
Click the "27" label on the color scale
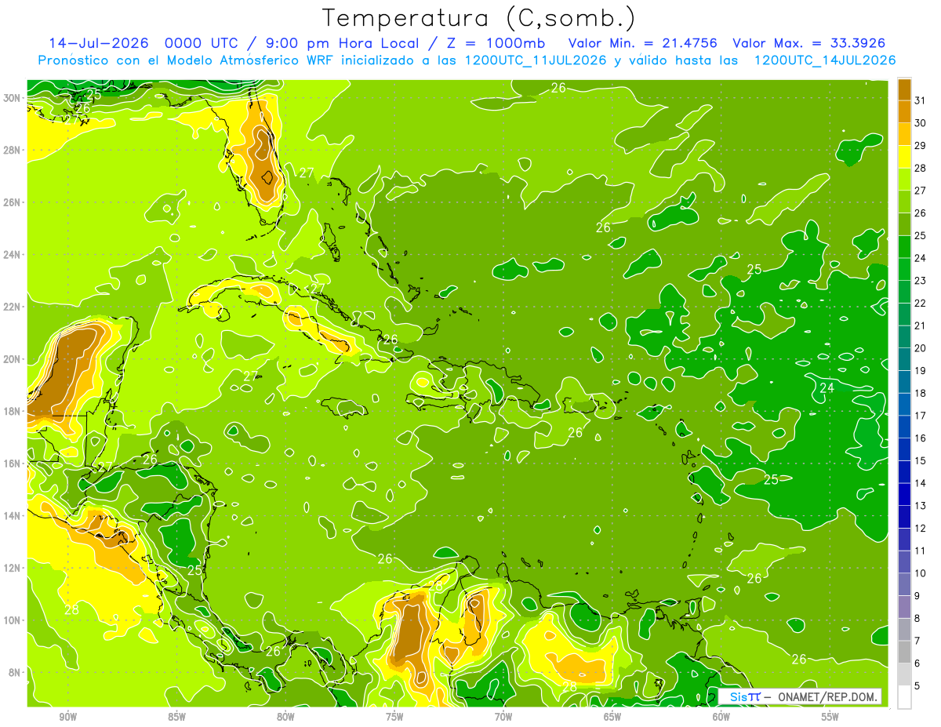pos(921,191)
